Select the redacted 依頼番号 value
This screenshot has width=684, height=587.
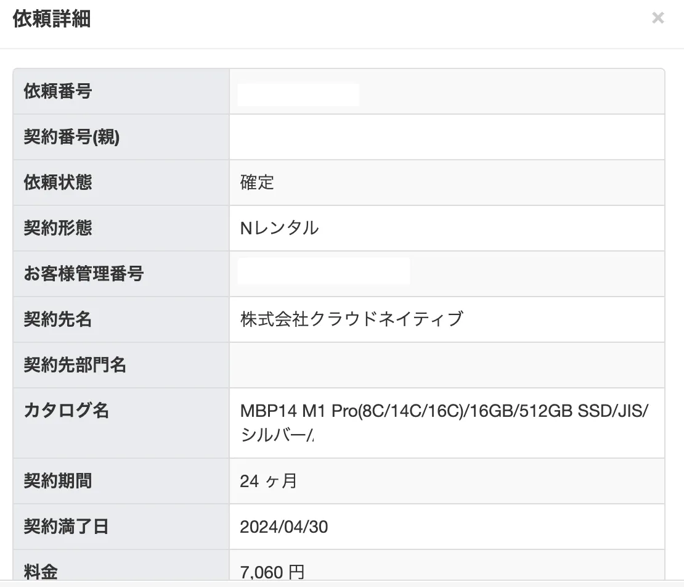(298, 95)
